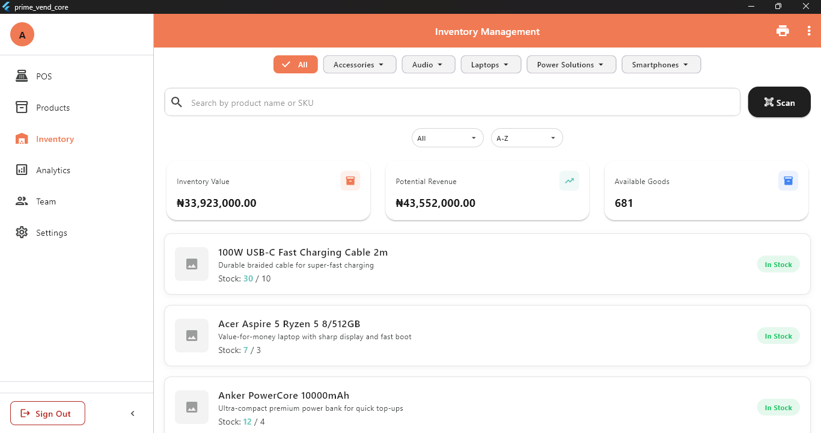
Task: Click the search magnifier icon
Action: pyautogui.click(x=177, y=102)
